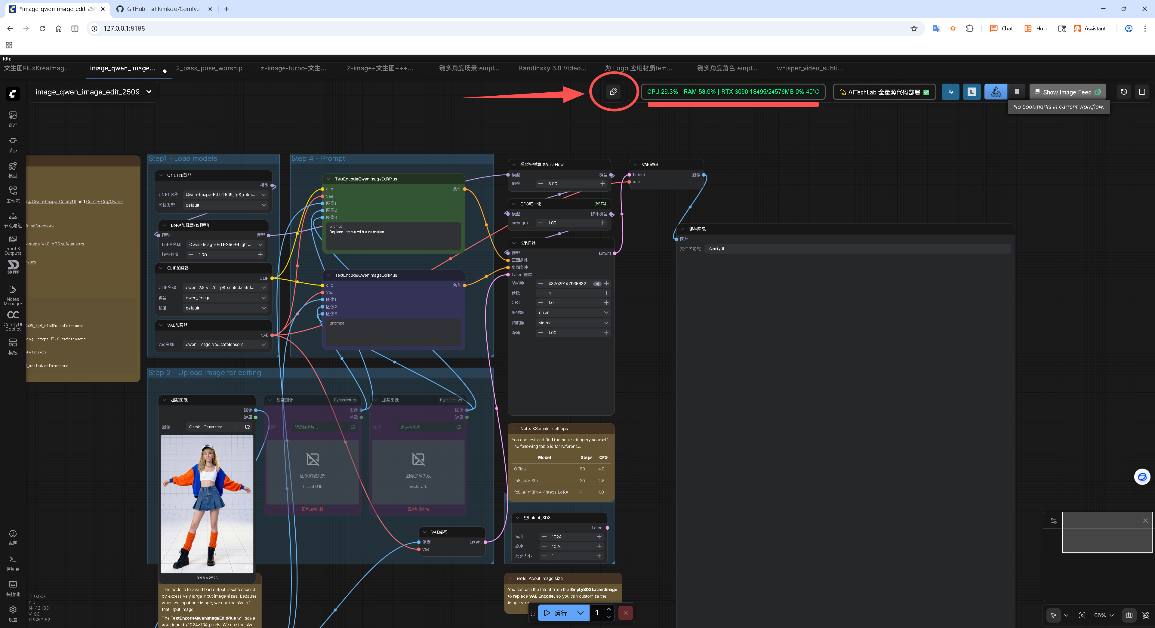Click the bookmark icon in the toolbar

click(x=1016, y=92)
